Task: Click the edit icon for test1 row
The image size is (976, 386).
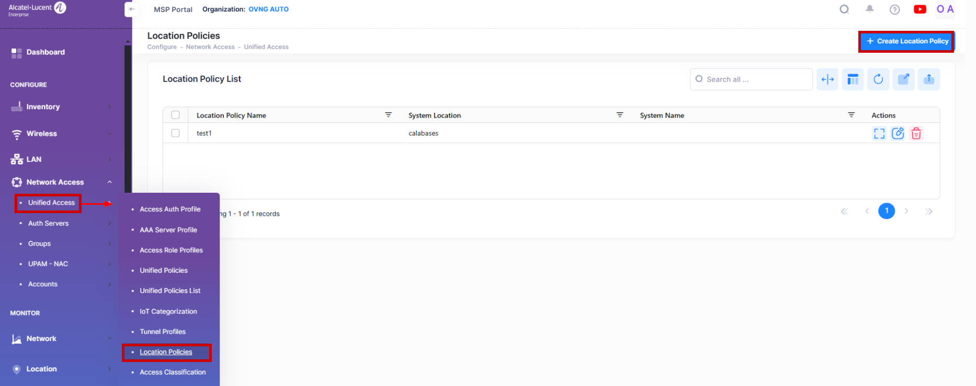Action: 898,133
